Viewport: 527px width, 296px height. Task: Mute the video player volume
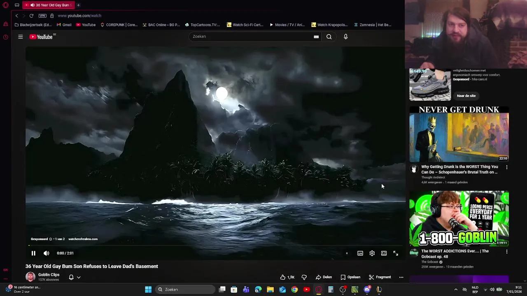[x=47, y=253]
